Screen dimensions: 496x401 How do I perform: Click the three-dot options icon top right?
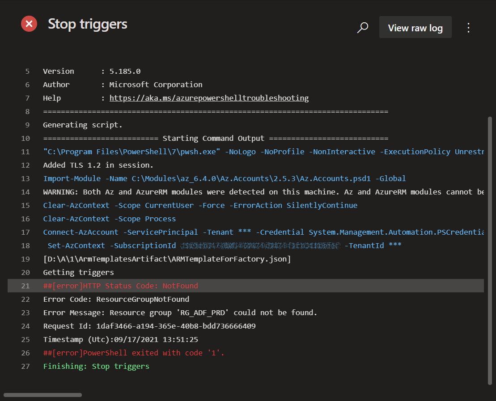pyautogui.click(x=468, y=27)
